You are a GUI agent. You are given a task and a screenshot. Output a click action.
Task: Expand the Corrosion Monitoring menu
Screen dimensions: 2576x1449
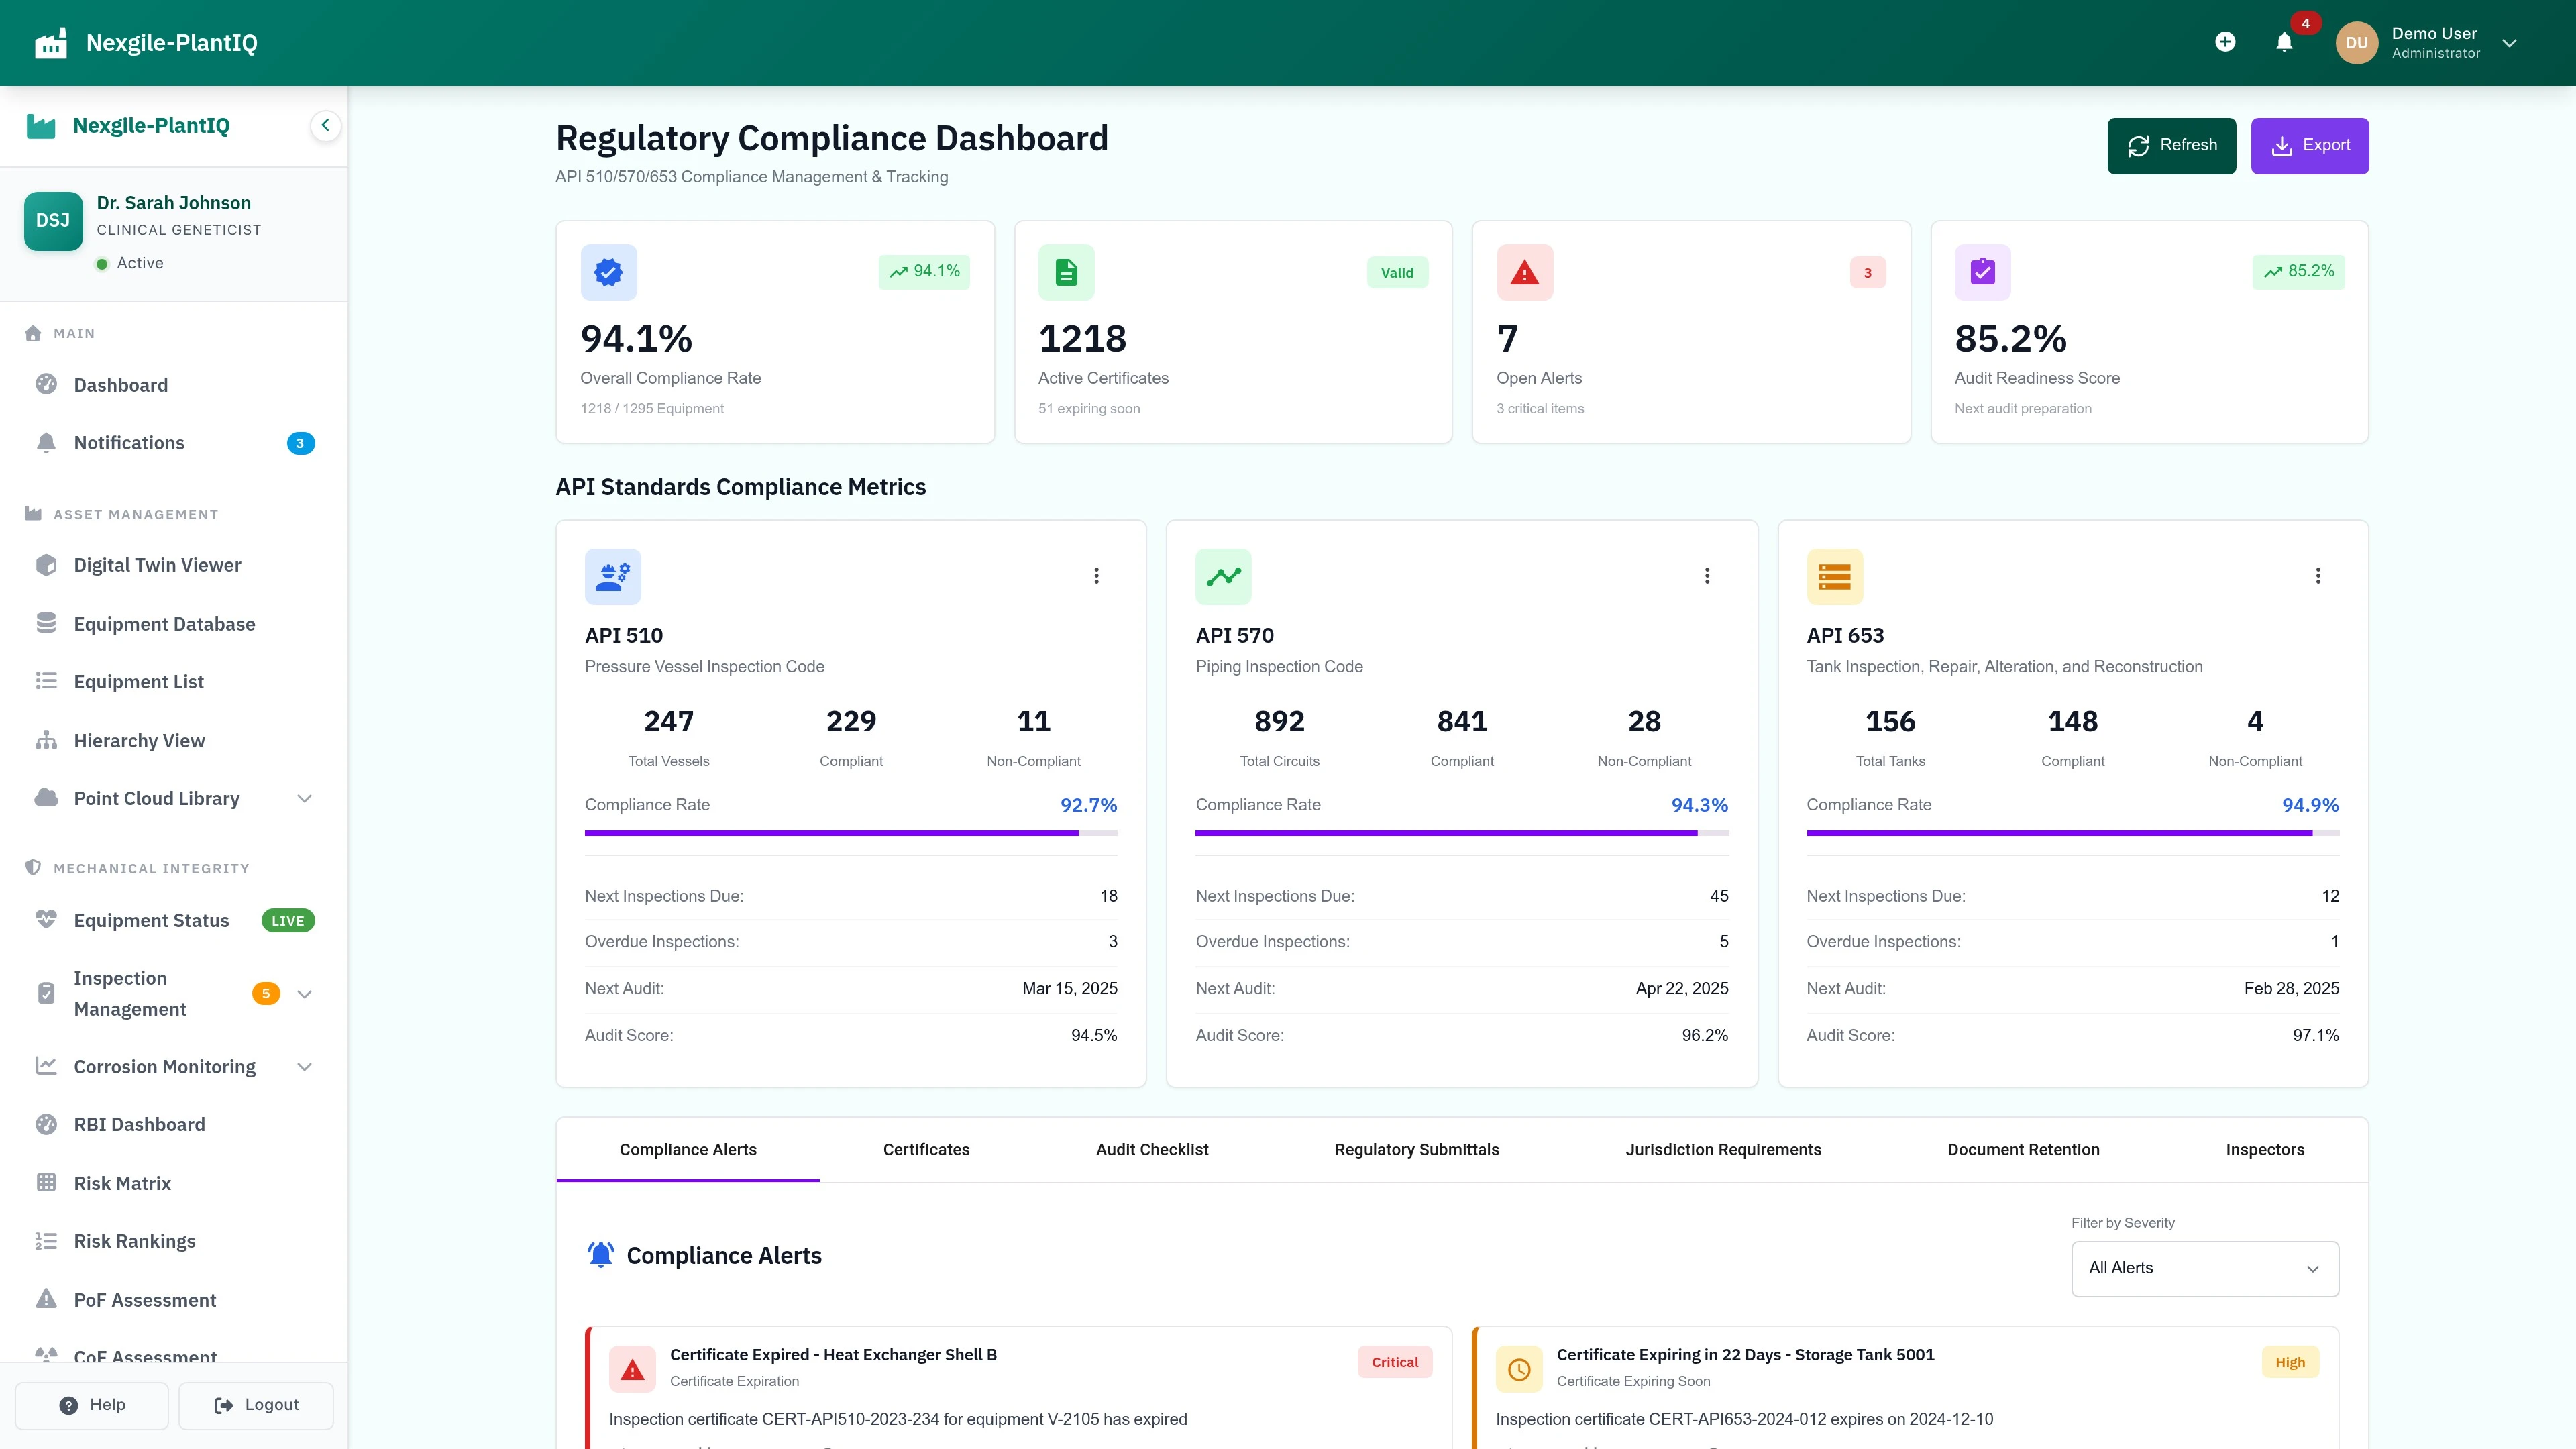(304, 1066)
